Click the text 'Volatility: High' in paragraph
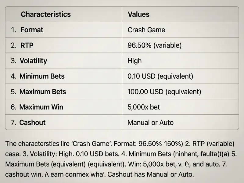This screenshot has height=183, width=244. point(52,154)
